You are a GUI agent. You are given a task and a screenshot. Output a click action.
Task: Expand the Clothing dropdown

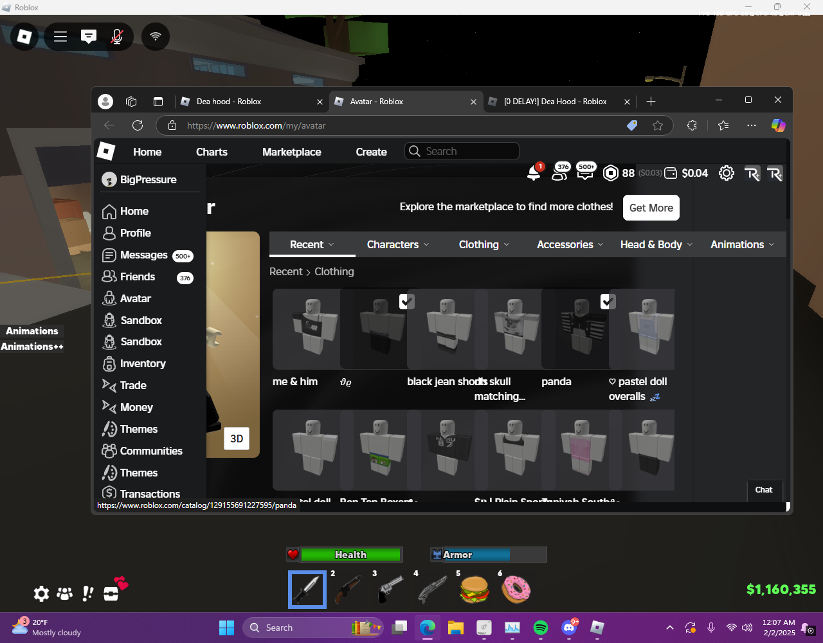click(x=484, y=244)
